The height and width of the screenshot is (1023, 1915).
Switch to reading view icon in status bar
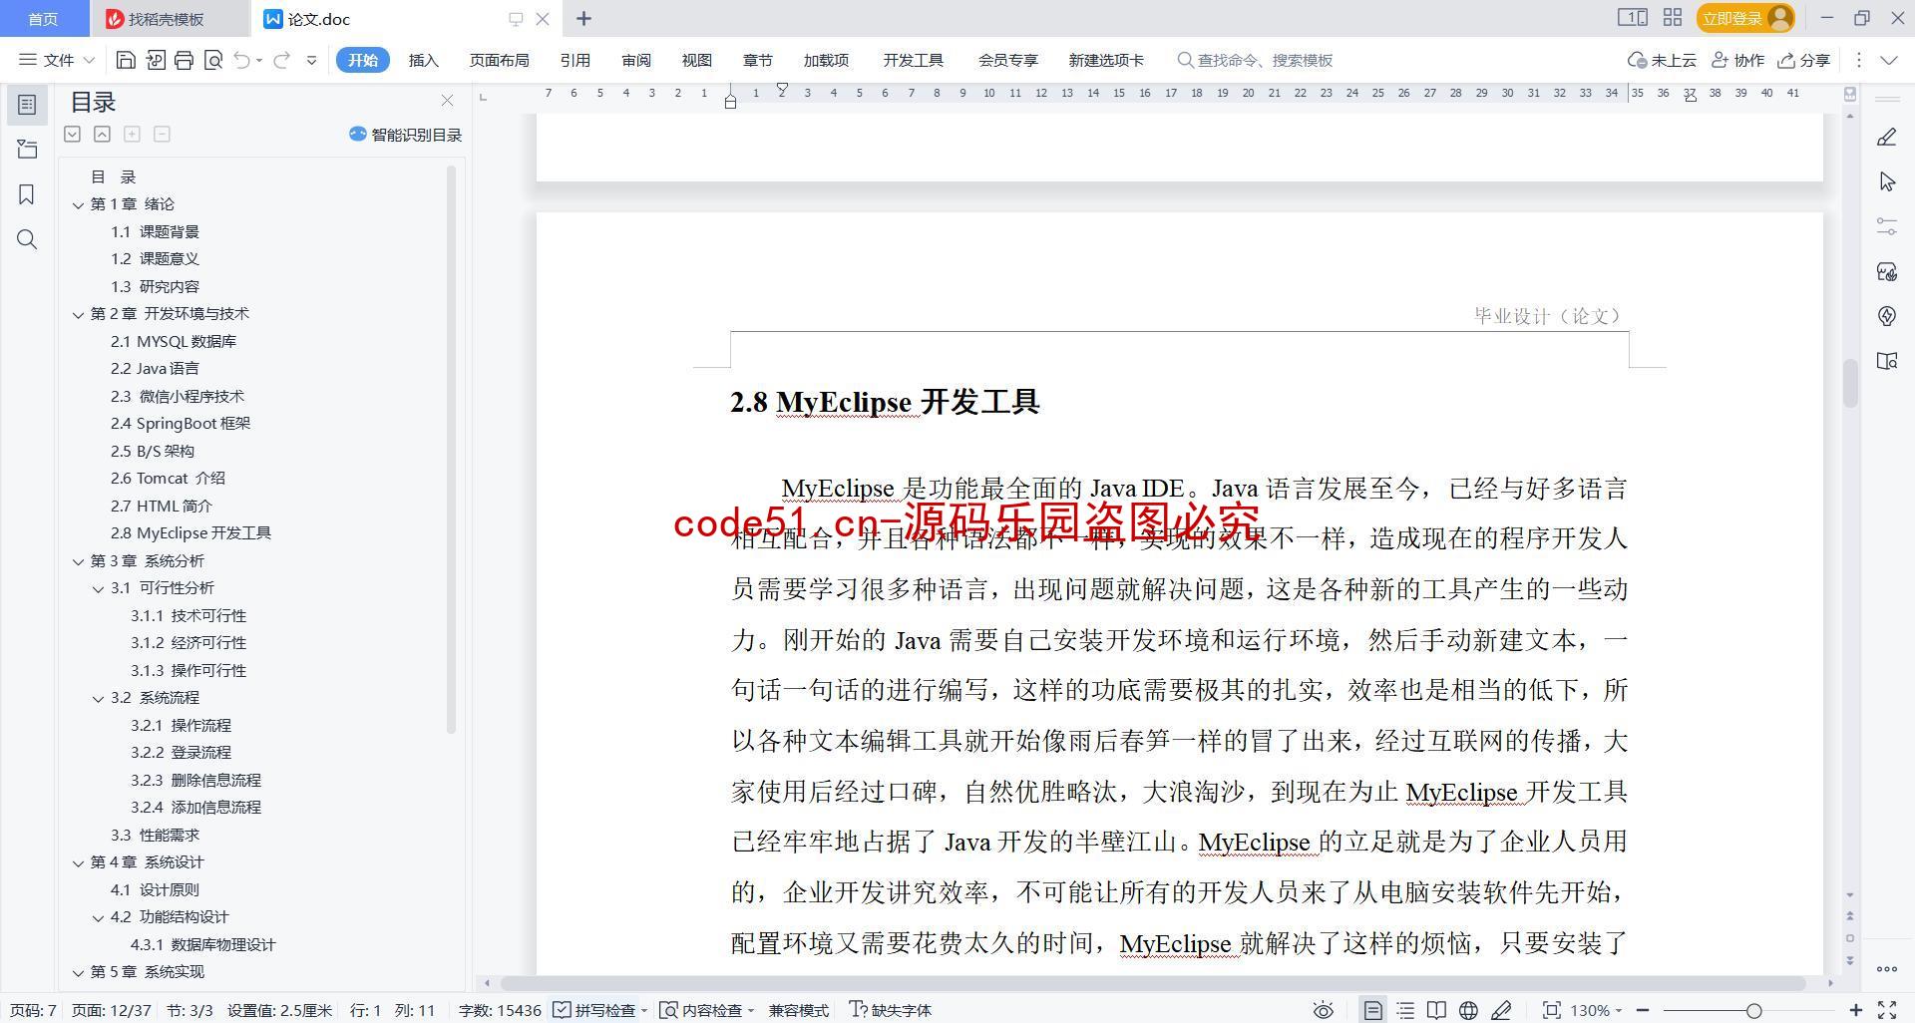[x=1436, y=1010]
